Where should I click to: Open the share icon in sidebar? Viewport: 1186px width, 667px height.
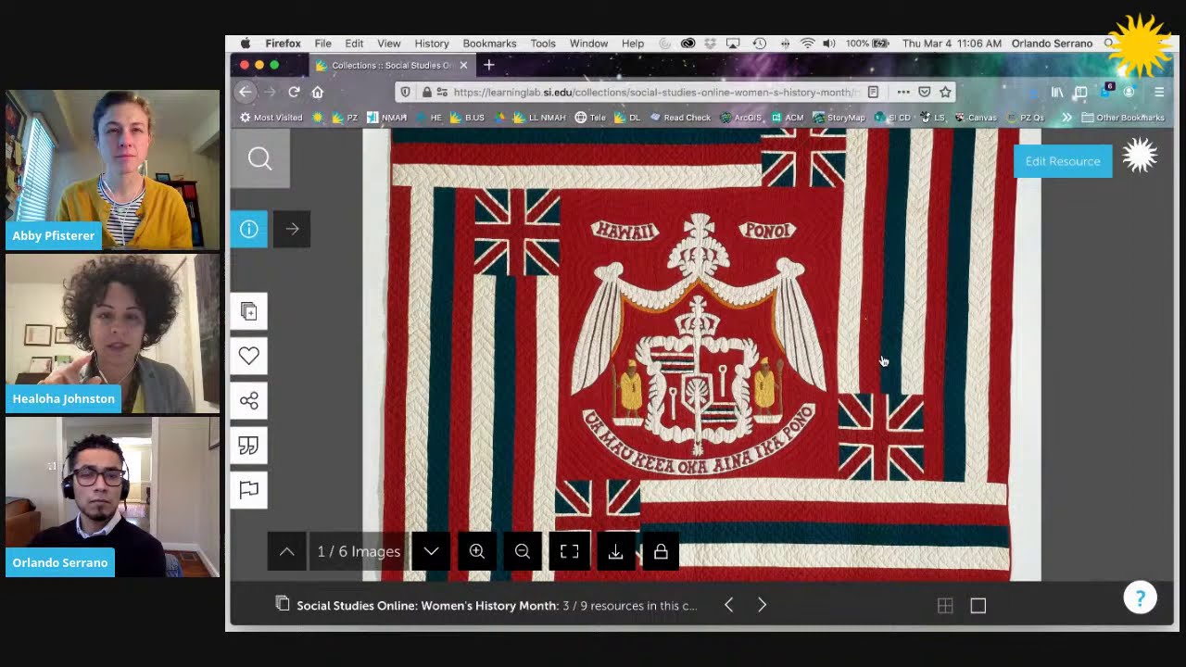[x=249, y=400]
